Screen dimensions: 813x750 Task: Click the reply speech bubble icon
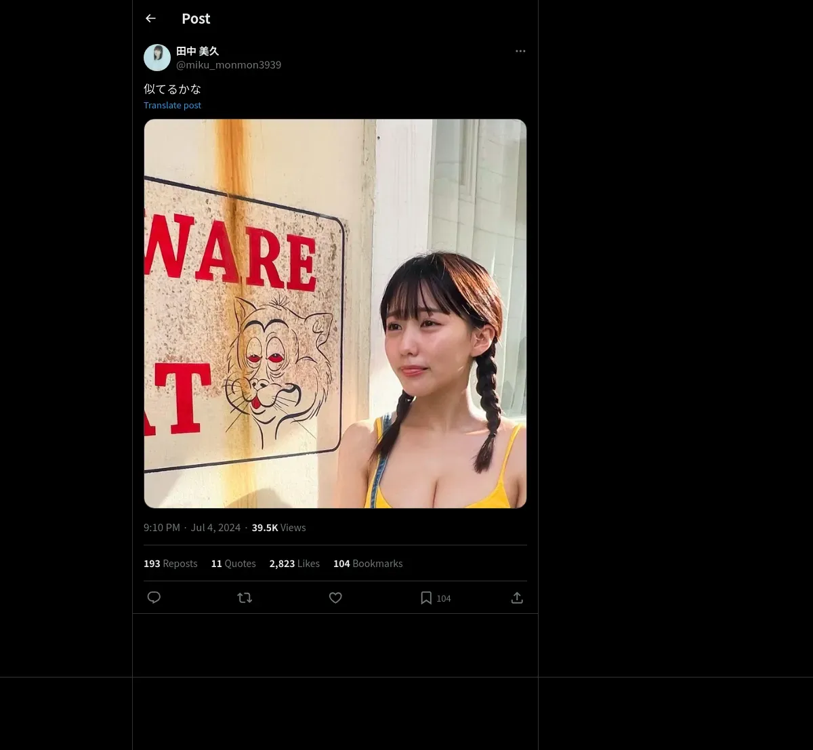pos(154,598)
